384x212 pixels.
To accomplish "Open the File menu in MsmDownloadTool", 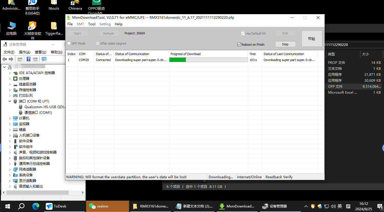I will click(70, 24).
